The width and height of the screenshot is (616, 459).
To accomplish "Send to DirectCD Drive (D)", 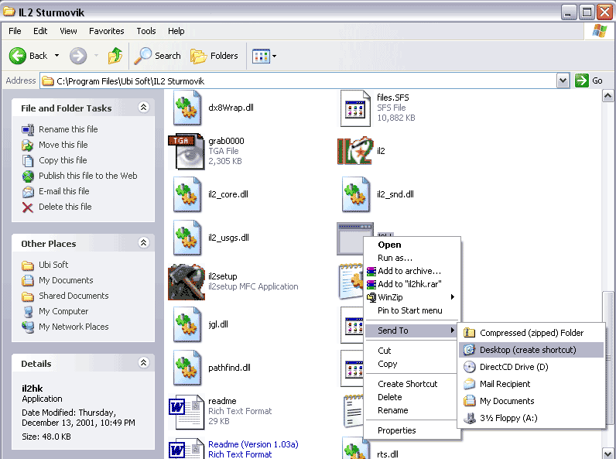I will [531, 367].
